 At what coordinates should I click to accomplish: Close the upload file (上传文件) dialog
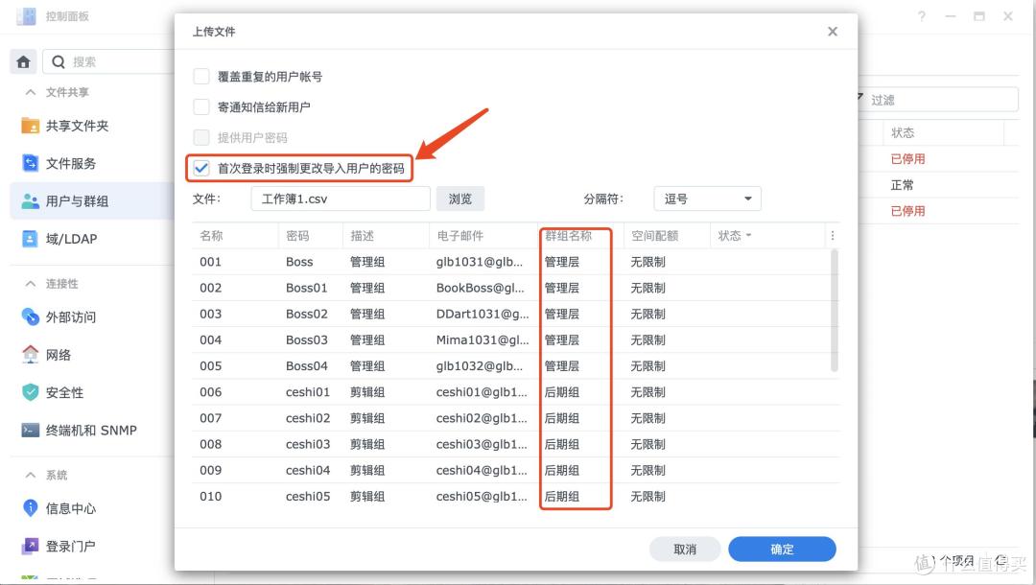(833, 32)
